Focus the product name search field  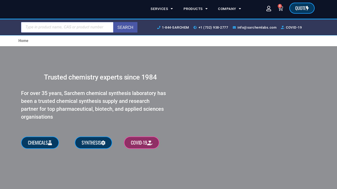(67, 27)
